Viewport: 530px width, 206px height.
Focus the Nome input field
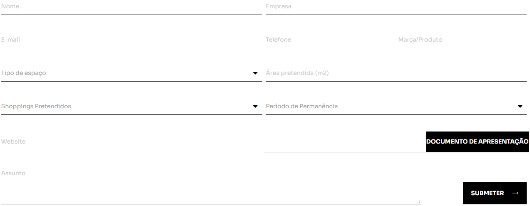click(131, 7)
